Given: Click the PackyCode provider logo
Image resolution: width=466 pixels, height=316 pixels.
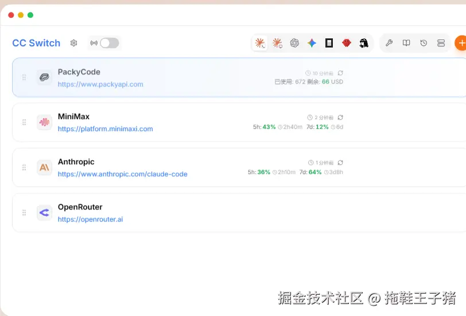Looking at the screenshot, I should 44,77.
